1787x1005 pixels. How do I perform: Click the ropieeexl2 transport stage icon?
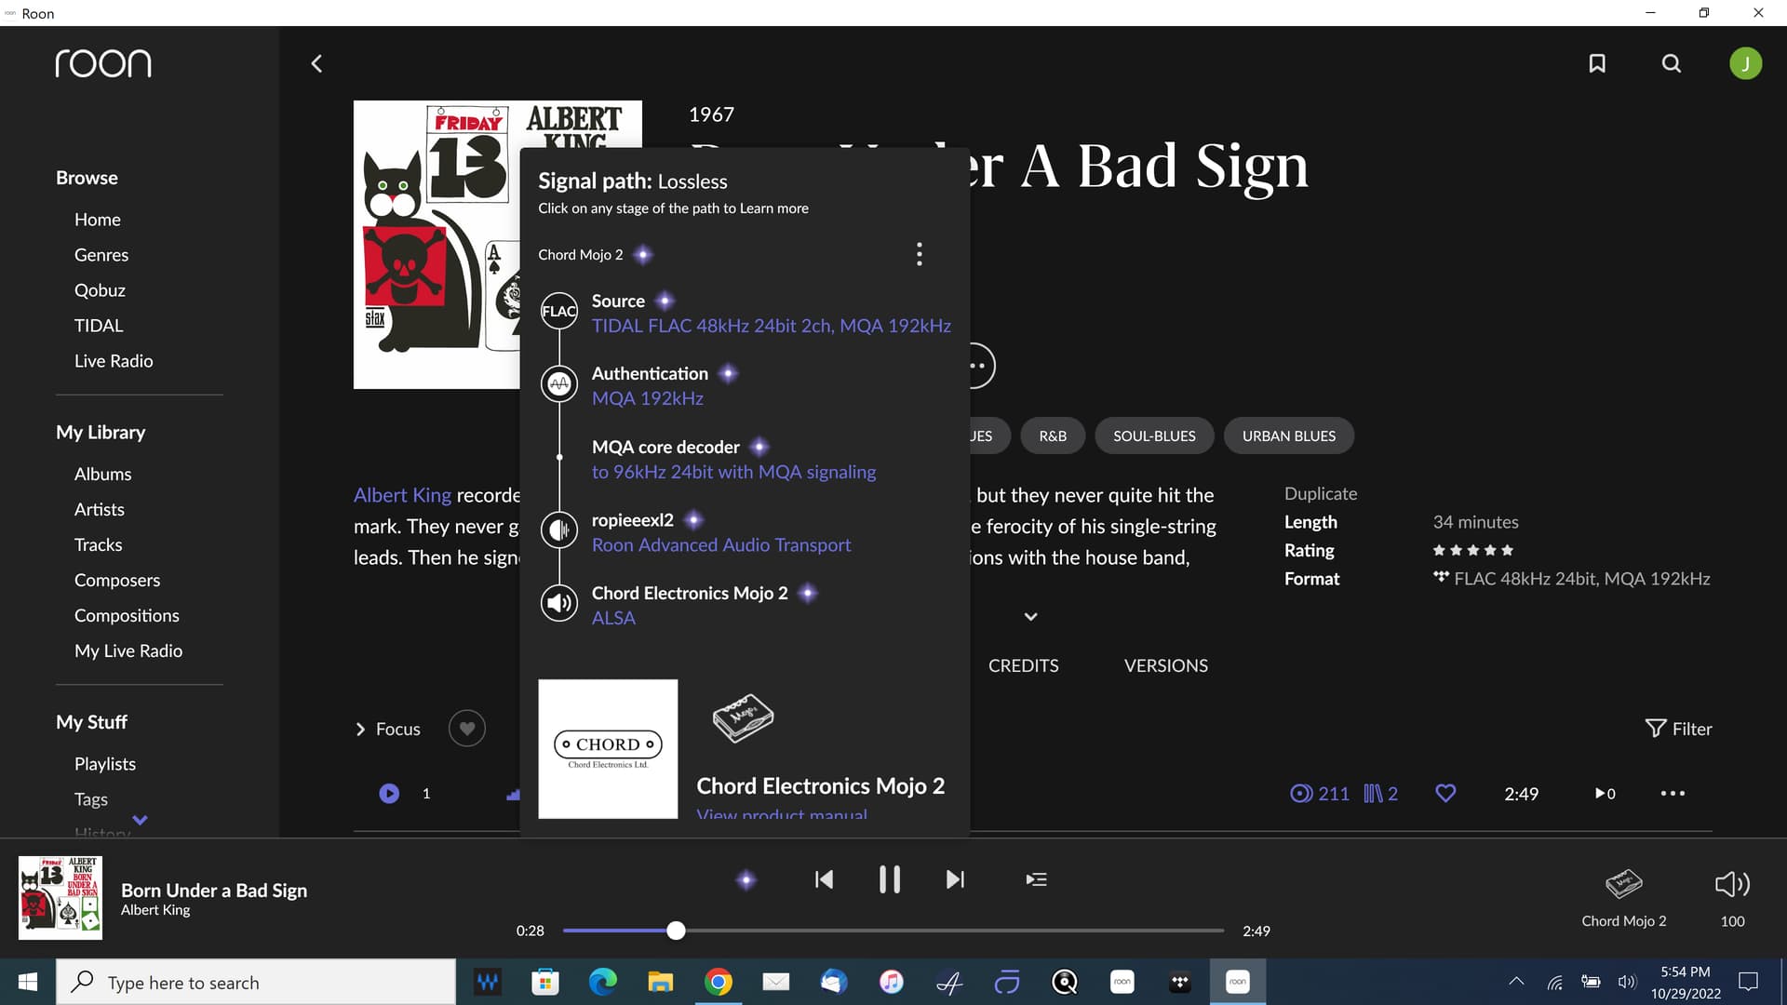[x=559, y=529]
